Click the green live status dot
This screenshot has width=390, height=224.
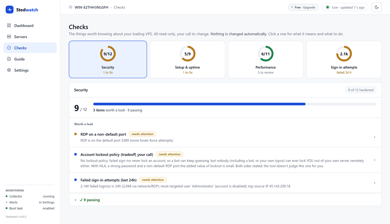point(328,7)
